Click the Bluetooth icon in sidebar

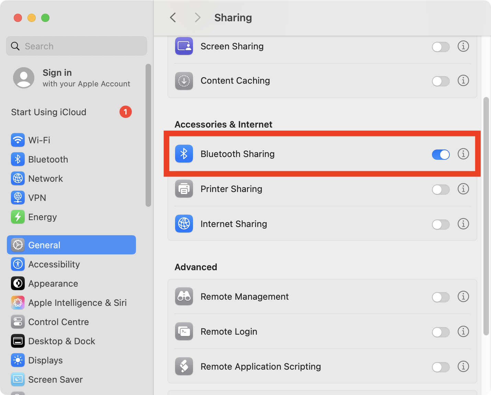point(18,159)
